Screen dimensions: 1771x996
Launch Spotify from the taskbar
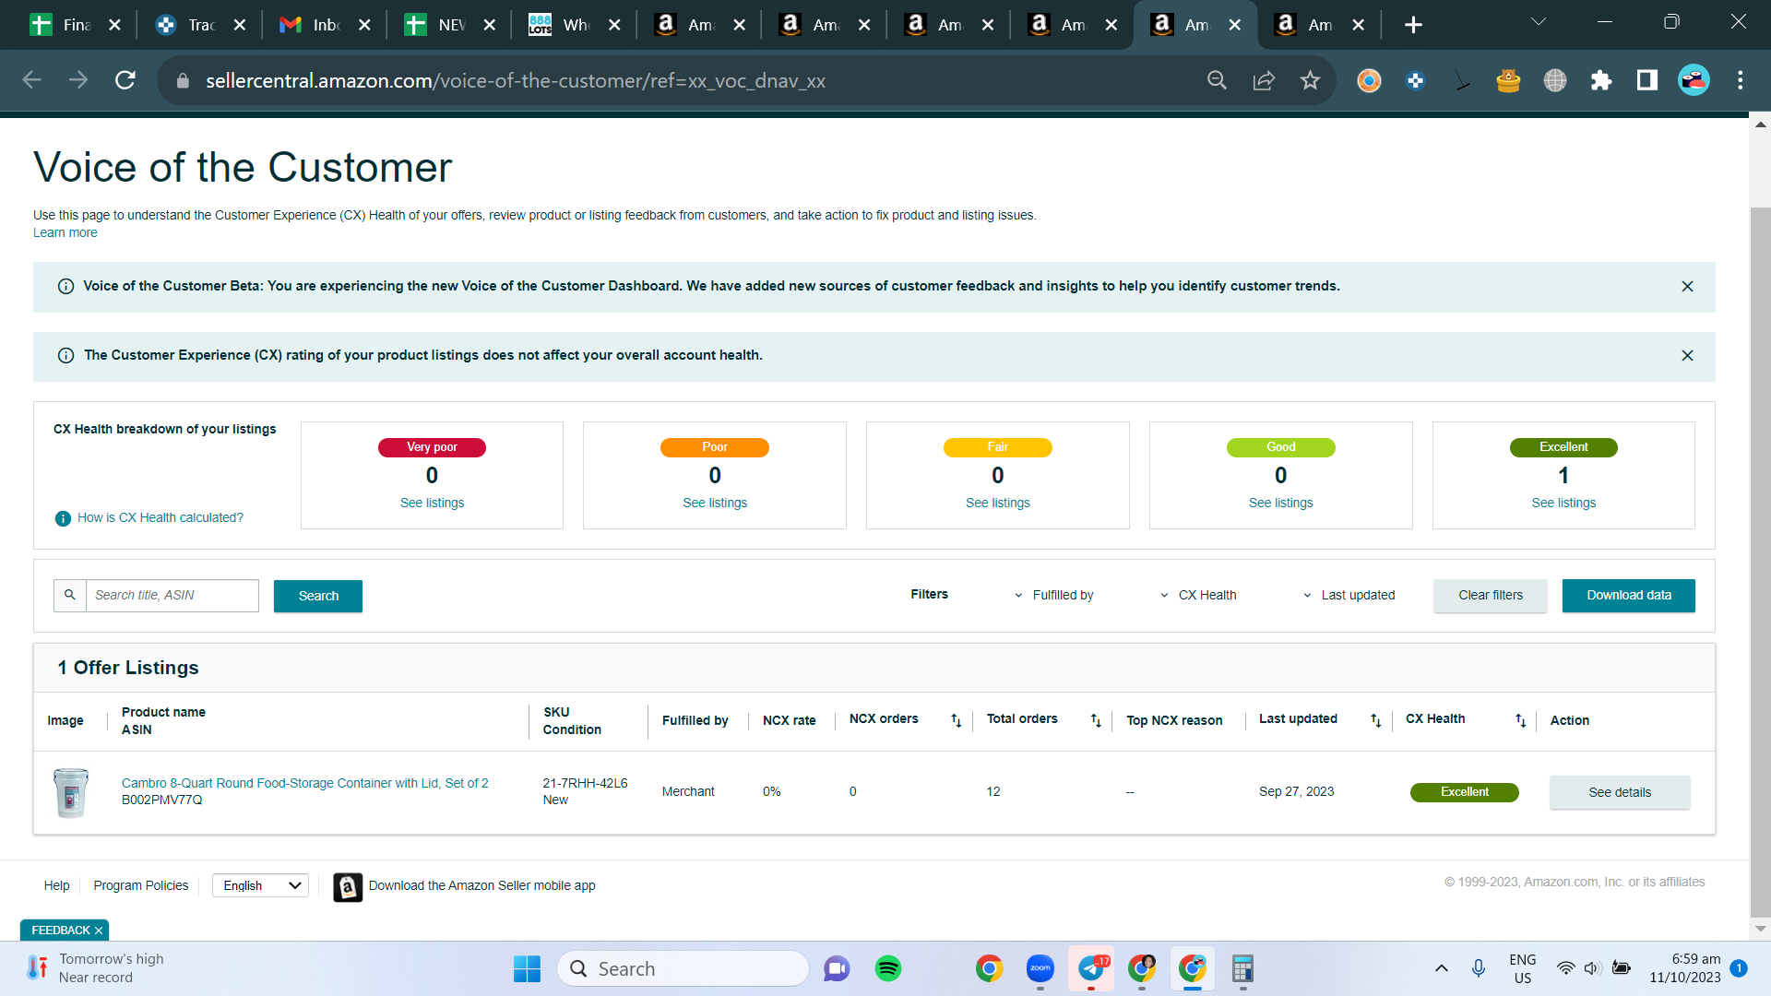(888, 968)
